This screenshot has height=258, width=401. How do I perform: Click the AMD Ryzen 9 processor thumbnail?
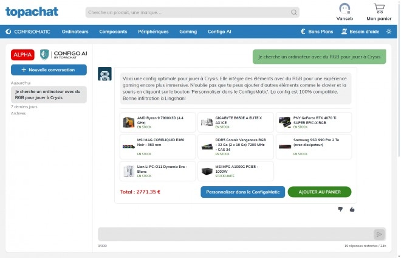pyautogui.click(x=129, y=122)
